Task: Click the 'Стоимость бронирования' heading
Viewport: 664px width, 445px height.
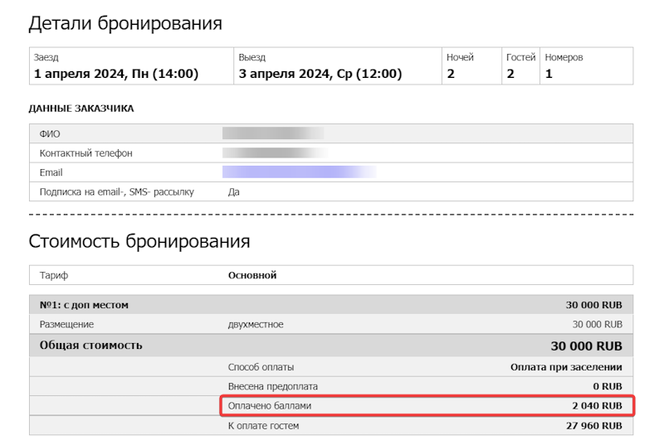Action: tap(139, 241)
